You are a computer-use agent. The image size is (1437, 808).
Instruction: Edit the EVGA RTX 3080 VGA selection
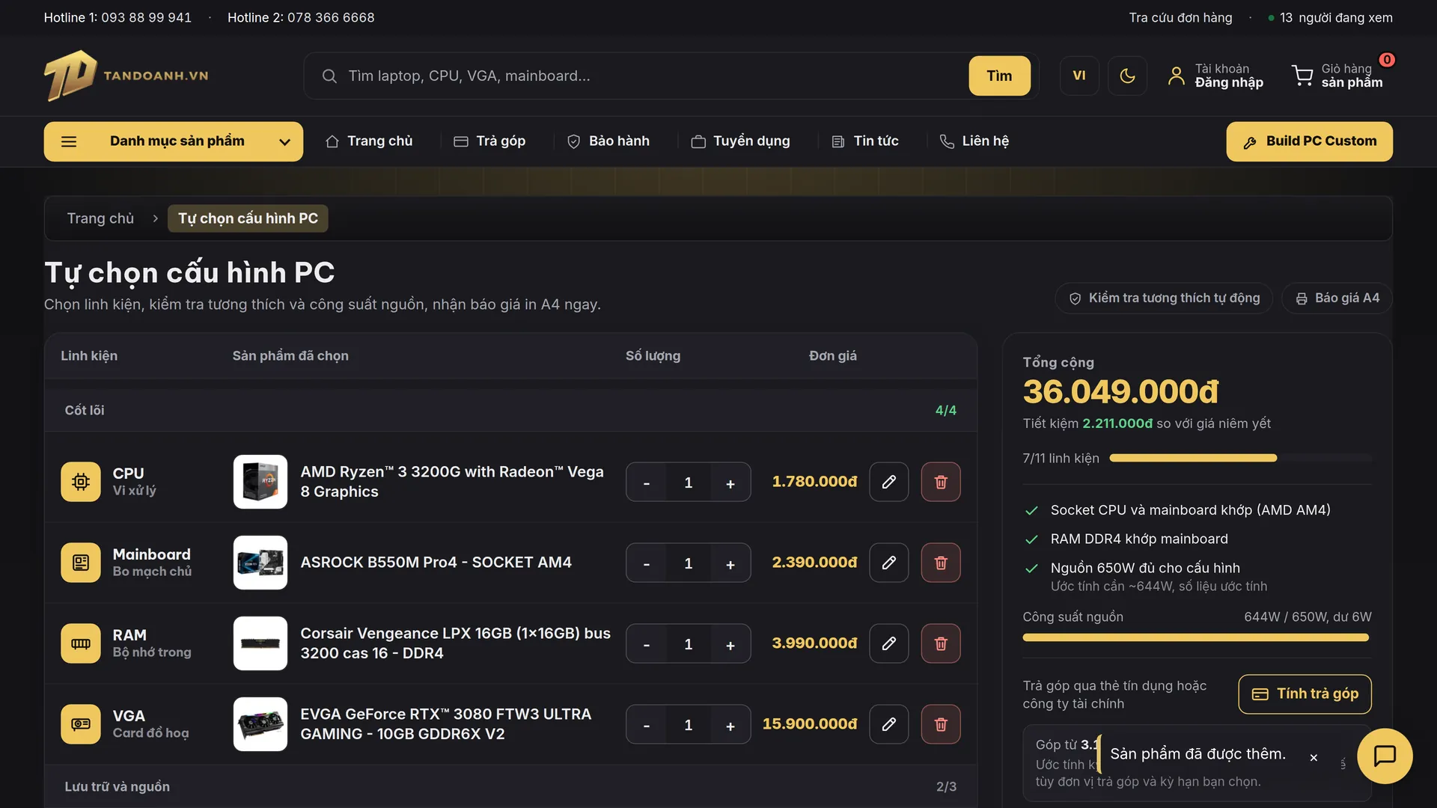click(x=889, y=724)
